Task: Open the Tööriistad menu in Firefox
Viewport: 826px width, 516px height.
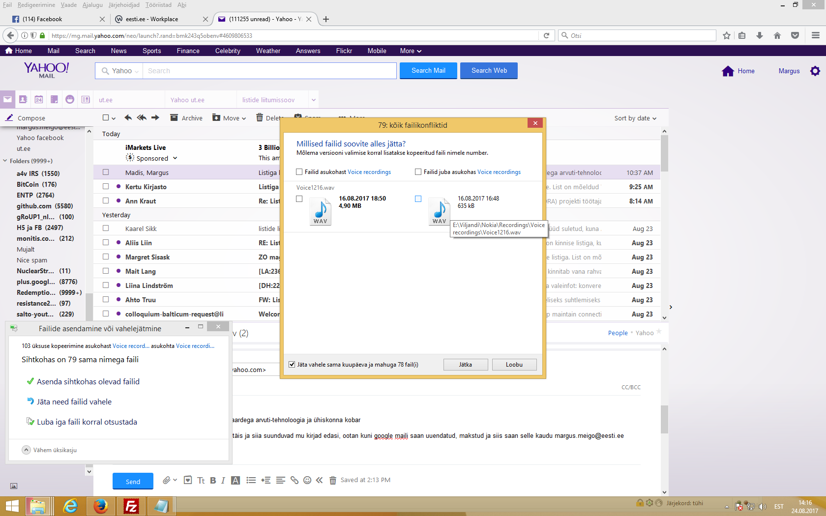Action: click(158, 5)
